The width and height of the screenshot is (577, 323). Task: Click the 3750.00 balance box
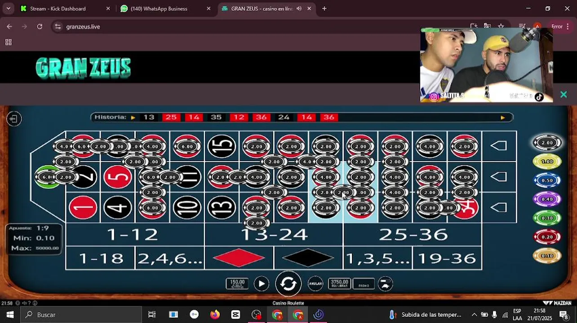(340, 284)
